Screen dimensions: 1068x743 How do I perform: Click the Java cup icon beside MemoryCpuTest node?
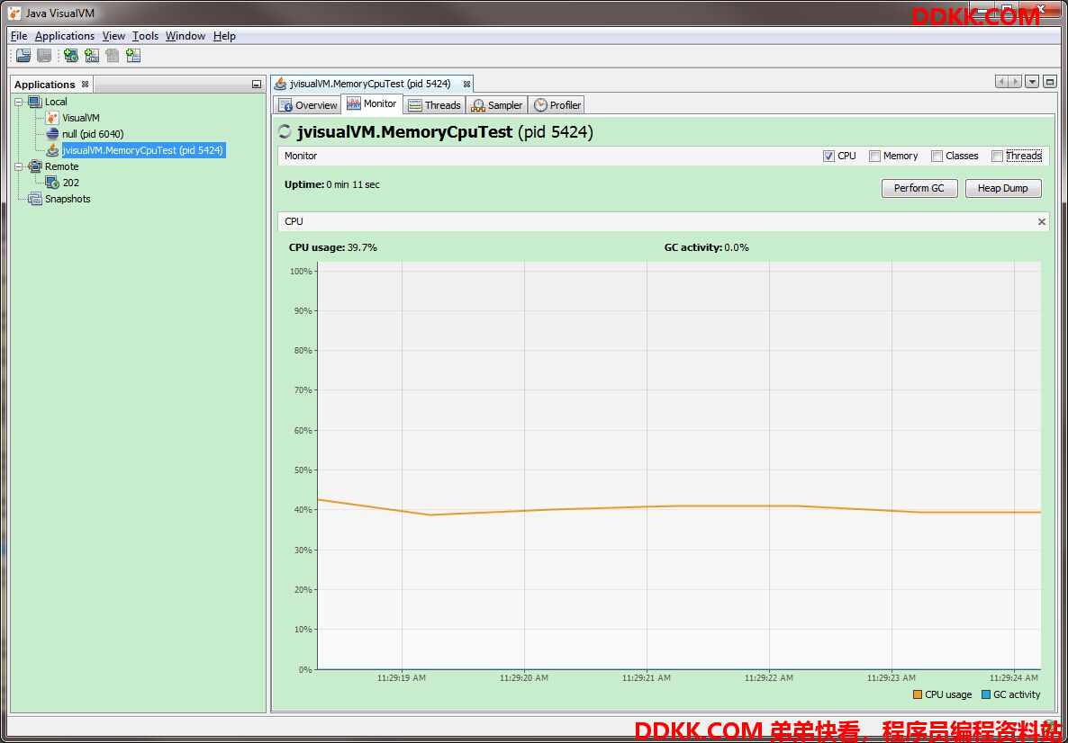click(51, 150)
